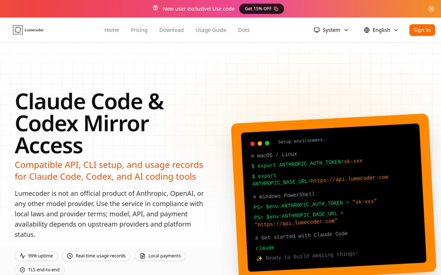Click the Local payments label

coord(164,256)
